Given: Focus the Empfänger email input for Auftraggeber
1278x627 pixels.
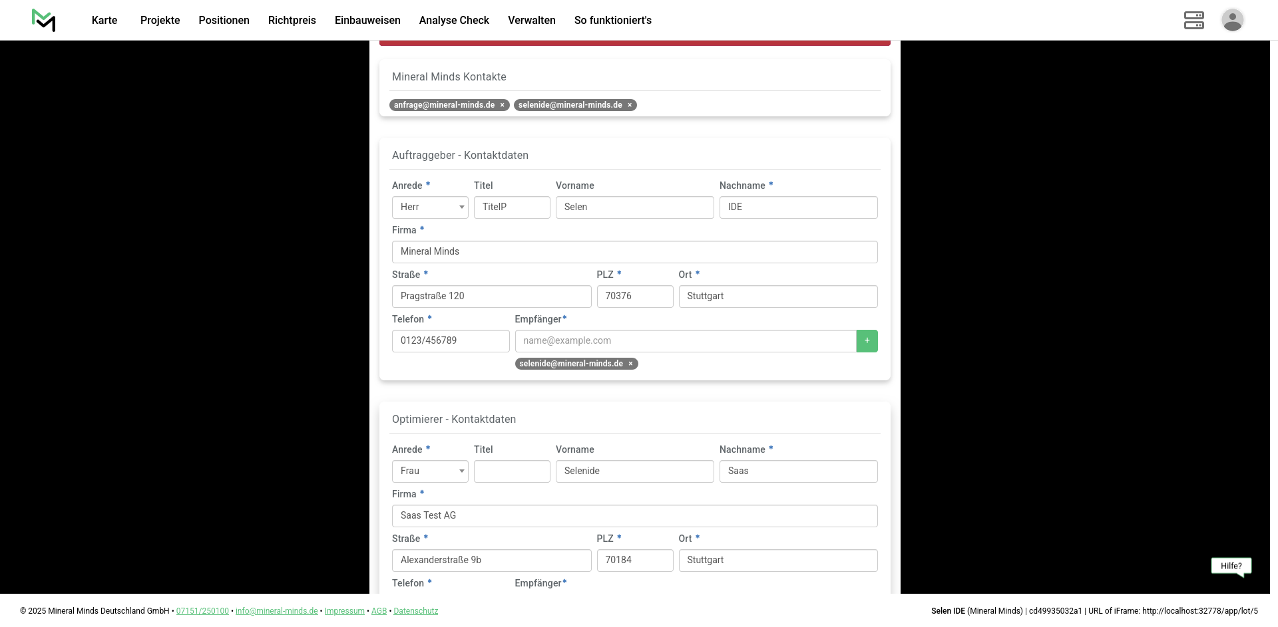Looking at the screenshot, I should pos(685,341).
